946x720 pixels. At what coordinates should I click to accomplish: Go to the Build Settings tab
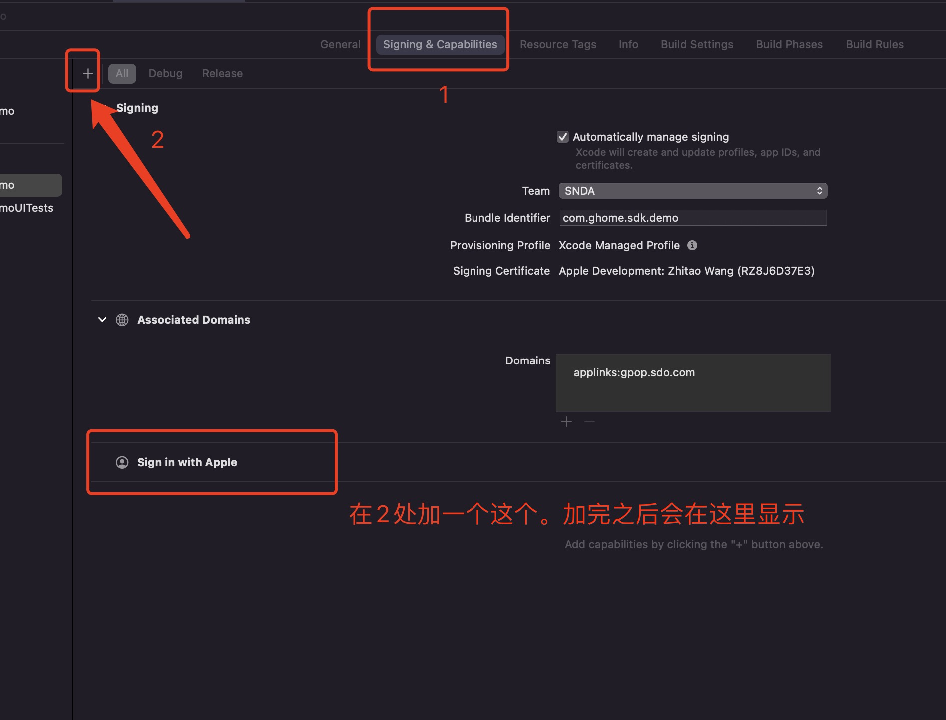pos(697,44)
